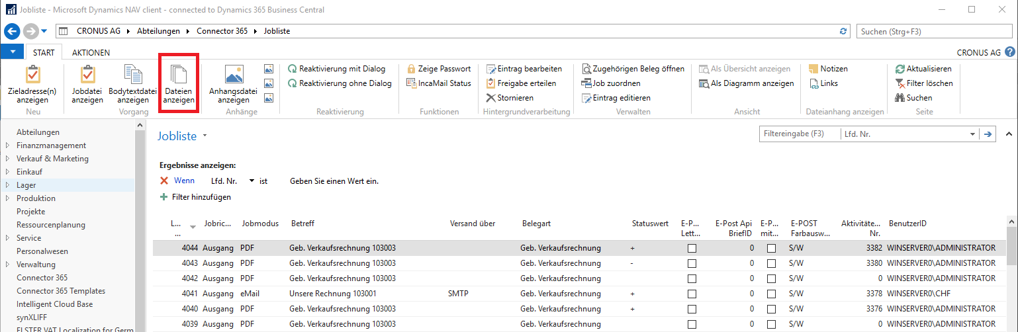Toggle E-Post Letter checkbox in row 4040

[x=692, y=309]
